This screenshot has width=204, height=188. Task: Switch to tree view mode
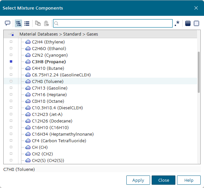pyautogui.click(x=18, y=23)
